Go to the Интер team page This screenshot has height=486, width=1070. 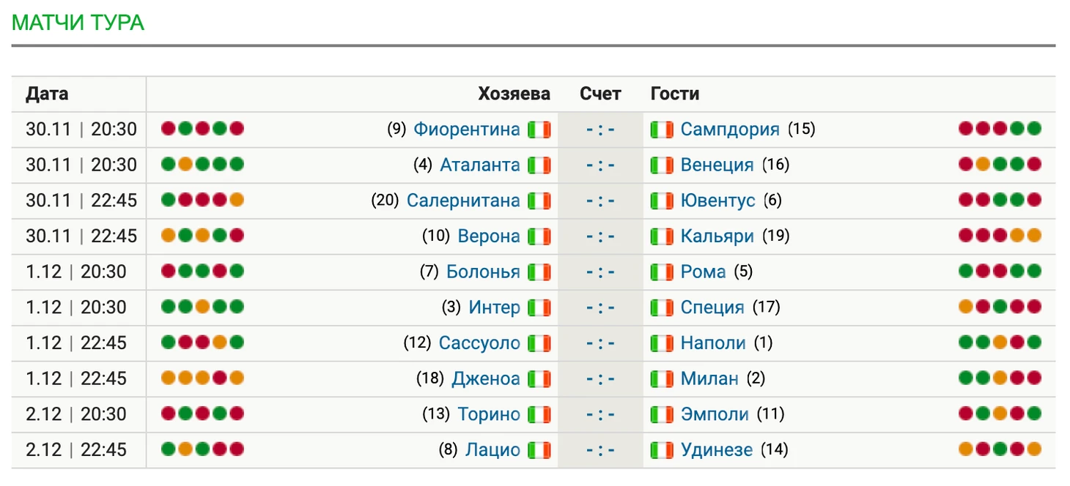click(494, 307)
